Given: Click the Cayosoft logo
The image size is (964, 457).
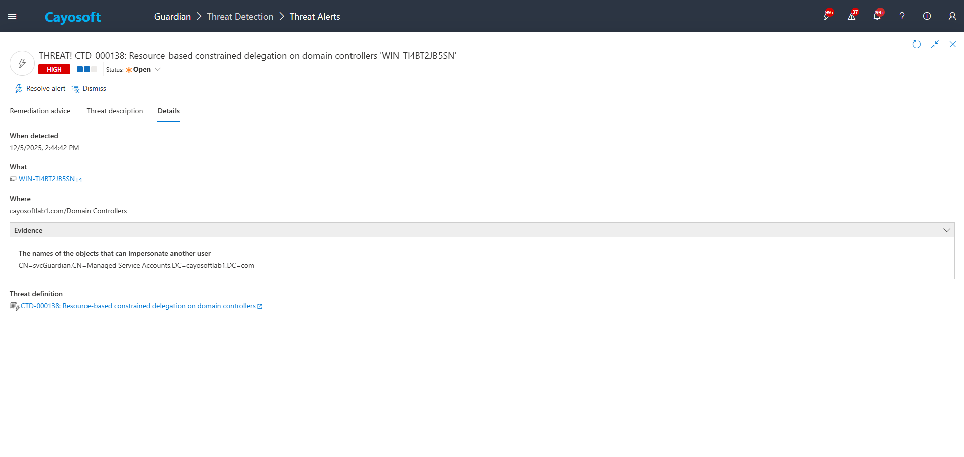Looking at the screenshot, I should pyautogui.click(x=72, y=17).
